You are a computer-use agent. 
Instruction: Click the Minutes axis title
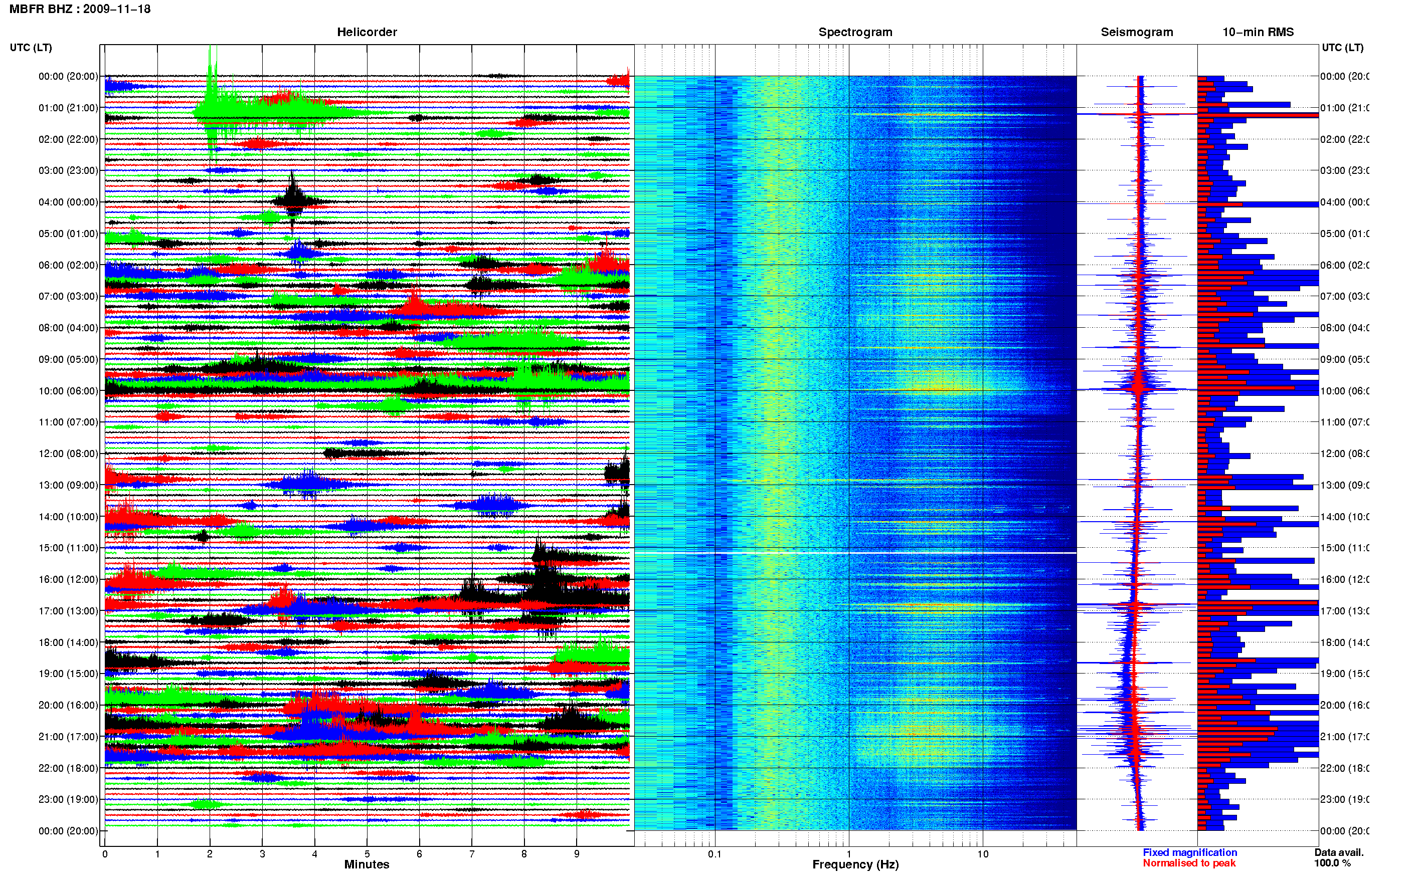pyautogui.click(x=367, y=864)
